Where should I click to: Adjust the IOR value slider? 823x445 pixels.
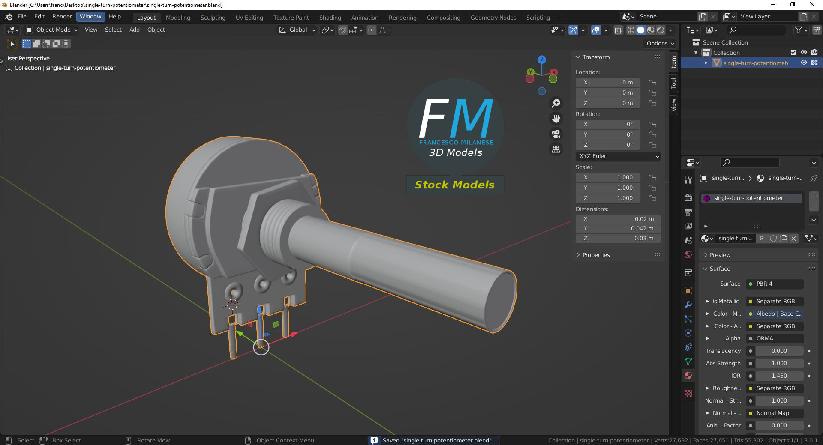(x=779, y=376)
